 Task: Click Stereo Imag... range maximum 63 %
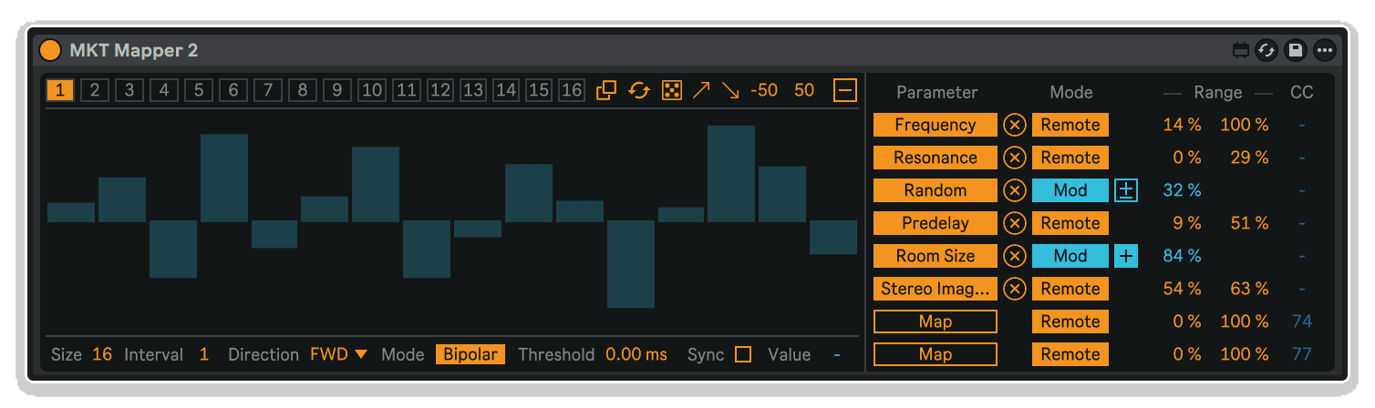[1249, 289]
